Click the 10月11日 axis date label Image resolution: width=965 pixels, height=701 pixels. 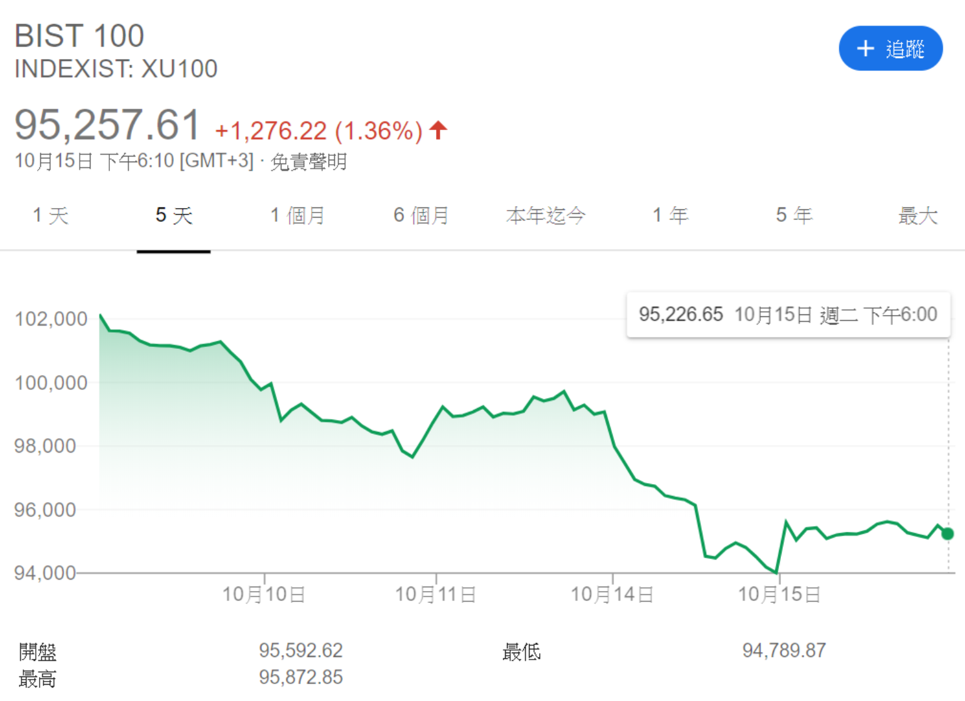tap(435, 594)
